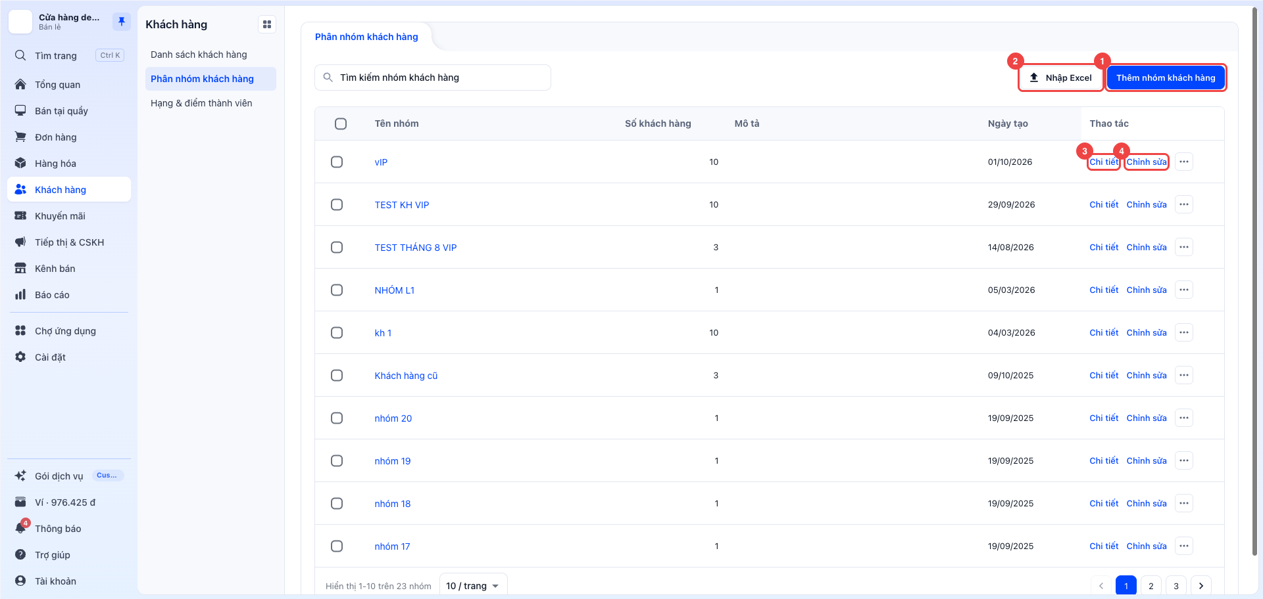1263x599 pixels.
Task: Open more actions menu for nhóm 20 row
Action: coord(1184,418)
